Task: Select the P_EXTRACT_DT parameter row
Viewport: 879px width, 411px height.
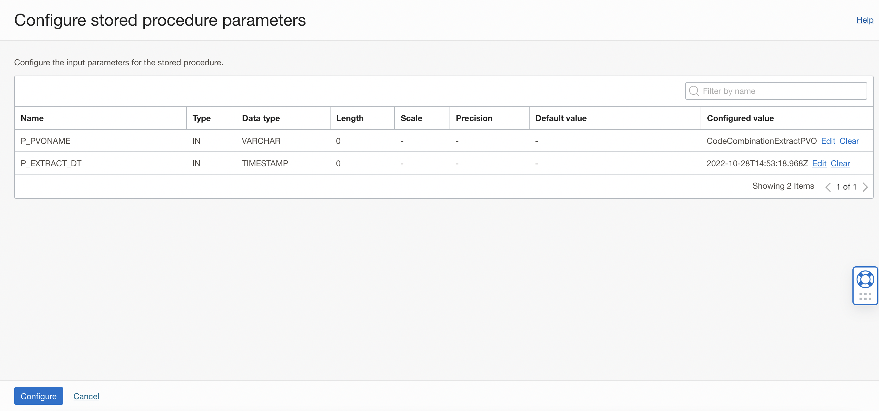Action: (x=51, y=163)
